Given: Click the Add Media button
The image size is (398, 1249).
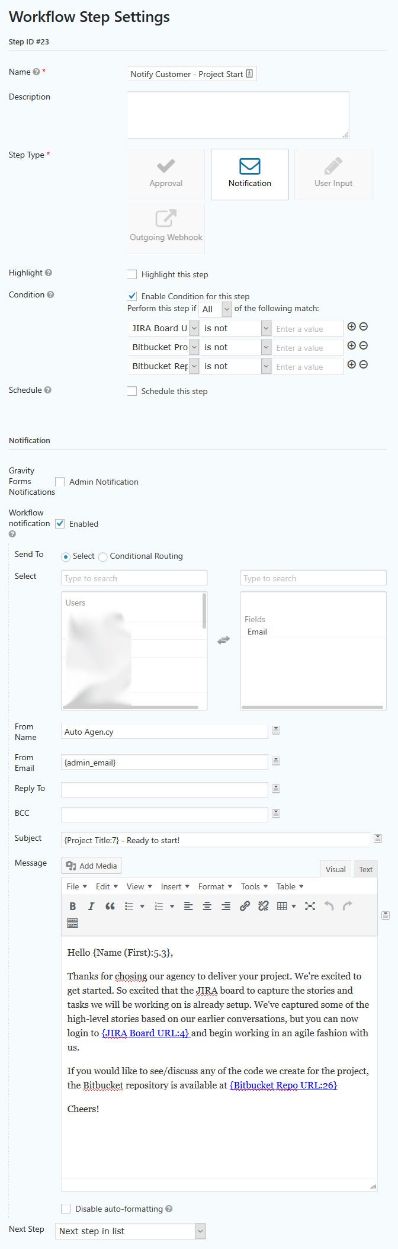Looking at the screenshot, I should click(x=92, y=866).
